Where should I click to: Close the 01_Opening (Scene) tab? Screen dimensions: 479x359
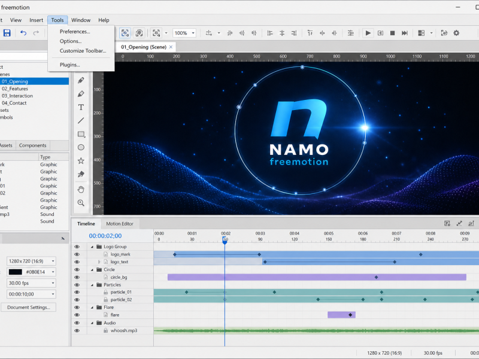[x=171, y=47]
